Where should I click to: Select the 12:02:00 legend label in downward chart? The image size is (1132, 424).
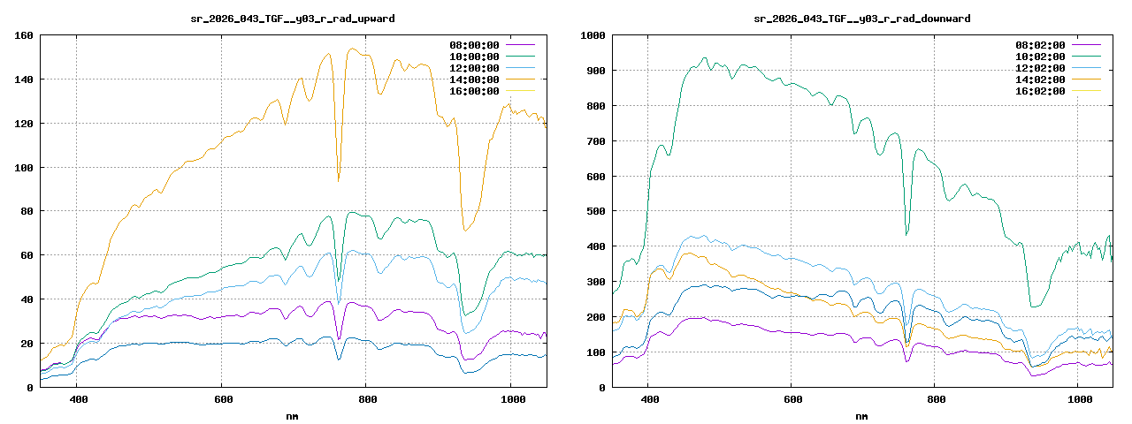tap(1040, 68)
